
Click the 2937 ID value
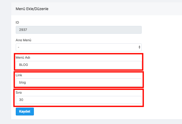pyautogui.click(x=23, y=30)
